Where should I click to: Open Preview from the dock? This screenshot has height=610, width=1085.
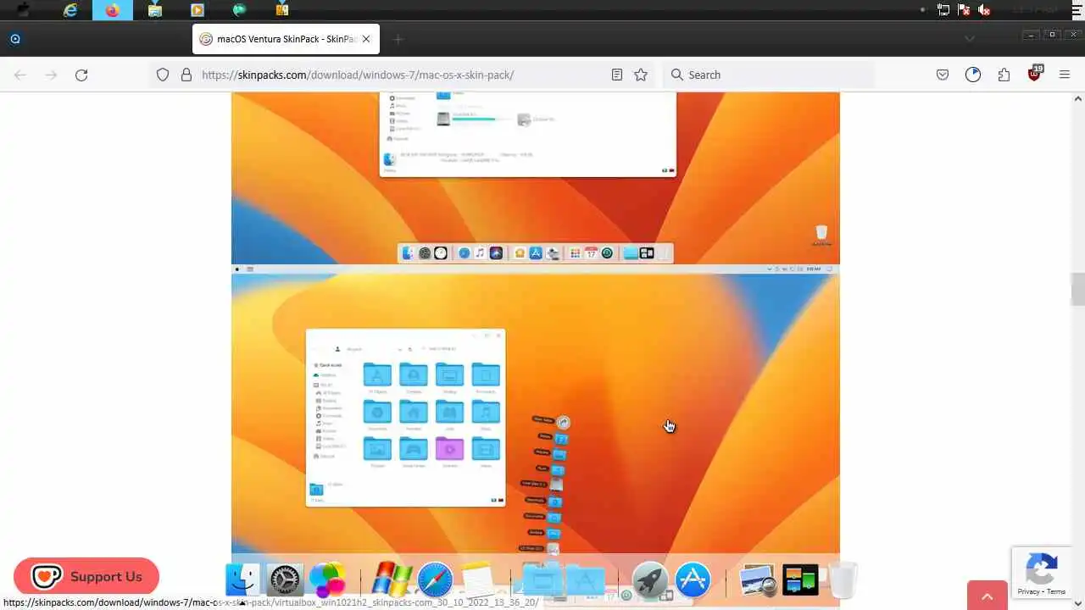click(x=757, y=580)
